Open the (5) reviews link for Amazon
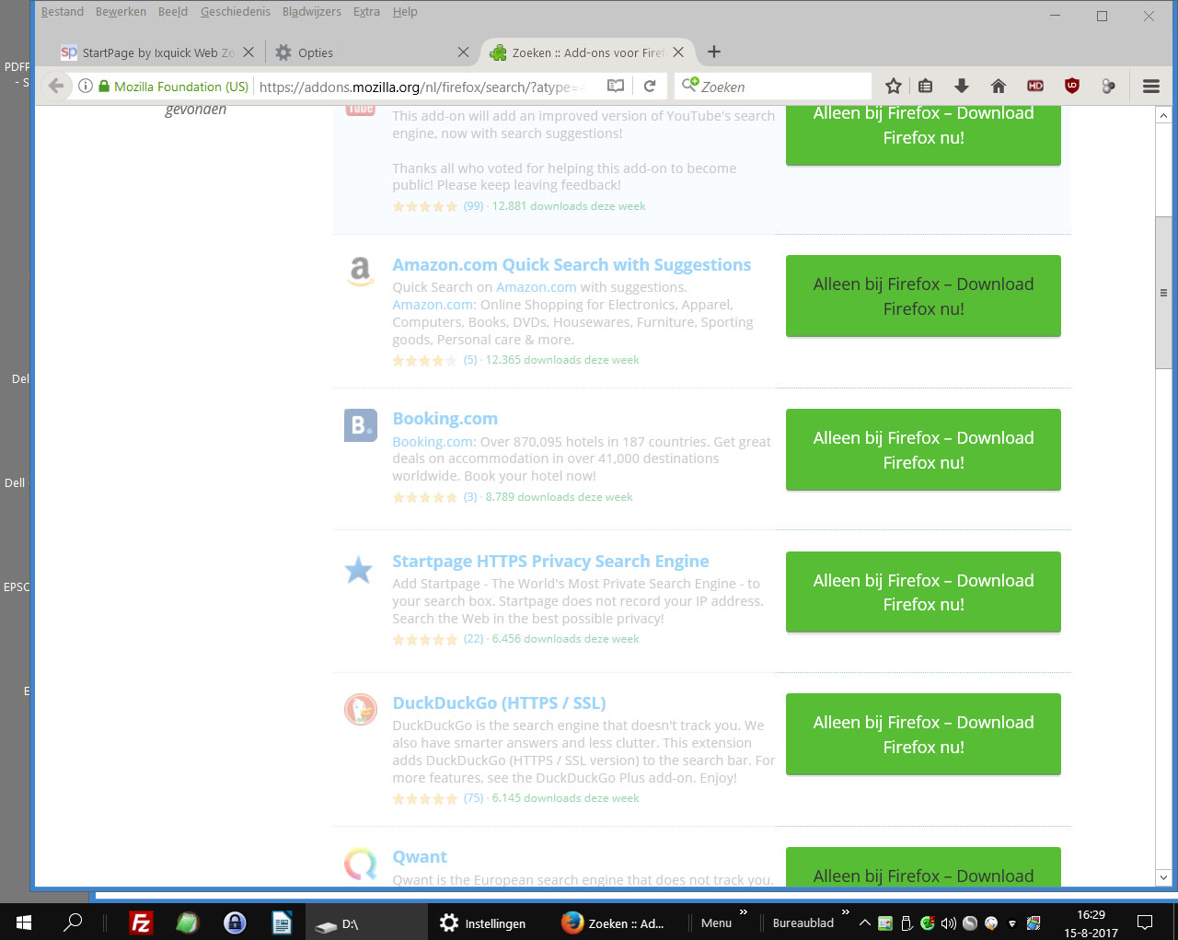This screenshot has height=940, width=1178. [x=470, y=360]
